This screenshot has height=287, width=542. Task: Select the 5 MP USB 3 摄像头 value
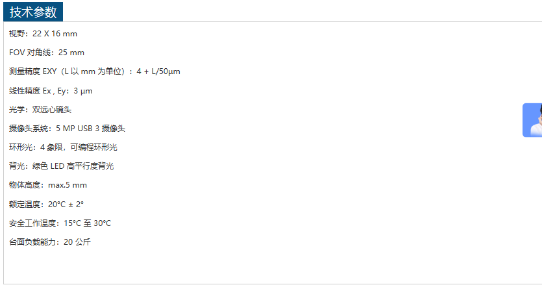[x=91, y=129]
